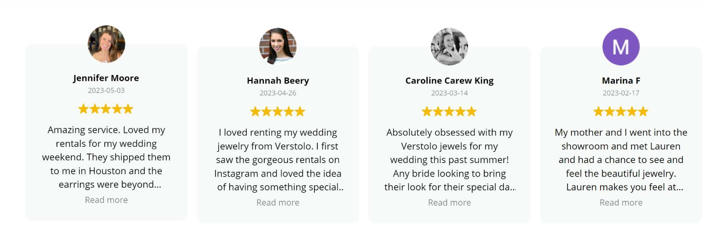Click the review date 2023-04-26
Screen dimensions: 706x227
[x=278, y=93]
